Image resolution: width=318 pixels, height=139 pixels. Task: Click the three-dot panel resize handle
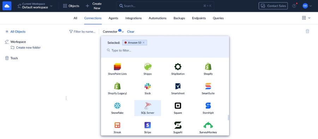pyautogui.click(x=66, y=98)
